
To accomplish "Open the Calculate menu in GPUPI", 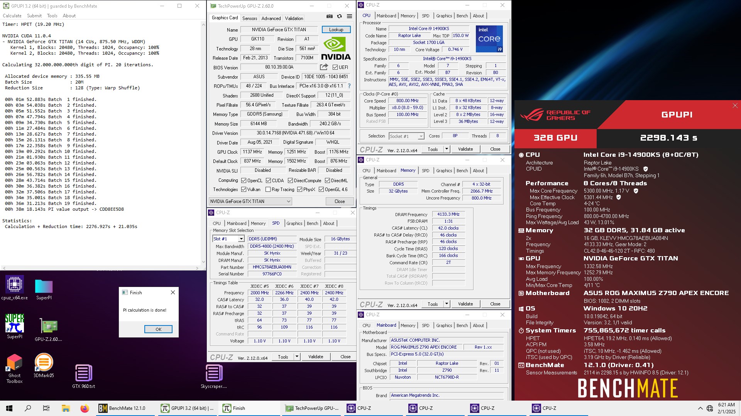I will (12, 16).
